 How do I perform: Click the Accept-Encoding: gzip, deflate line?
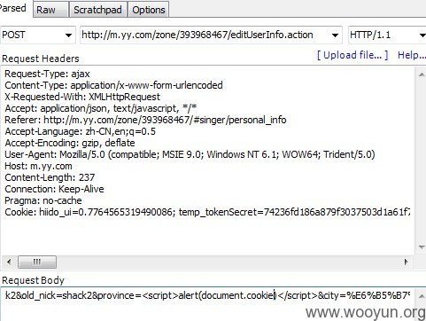pyautogui.click(x=70, y=143)
